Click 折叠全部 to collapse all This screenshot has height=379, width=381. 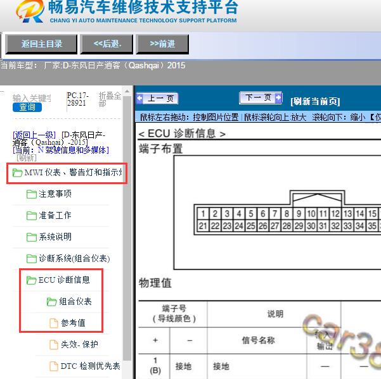[x=110, y=99]
